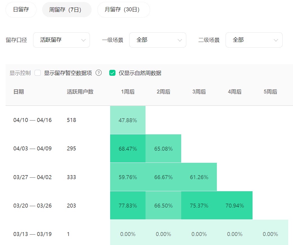293x245 pixels.
Task: Click the 1周后 column header
Action: [x=128, y=92]
